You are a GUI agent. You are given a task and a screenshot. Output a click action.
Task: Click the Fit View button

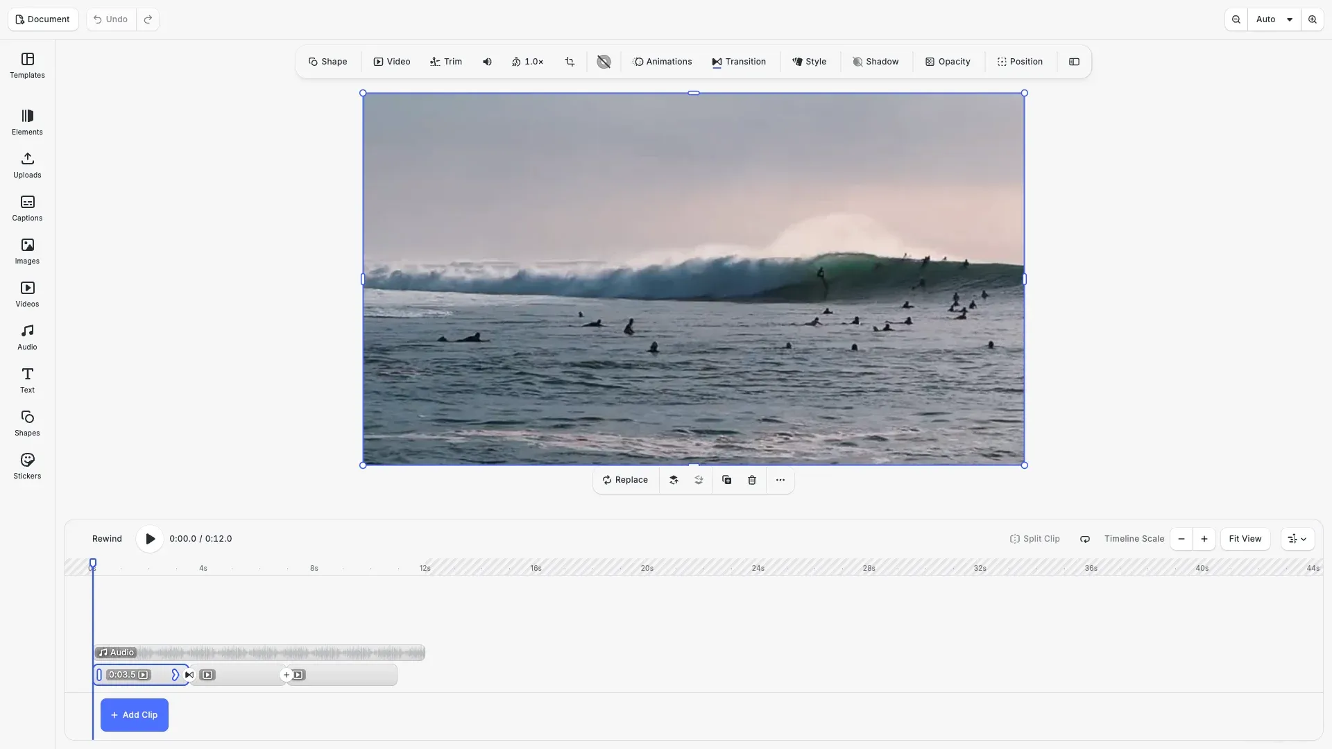(1245, 539)
